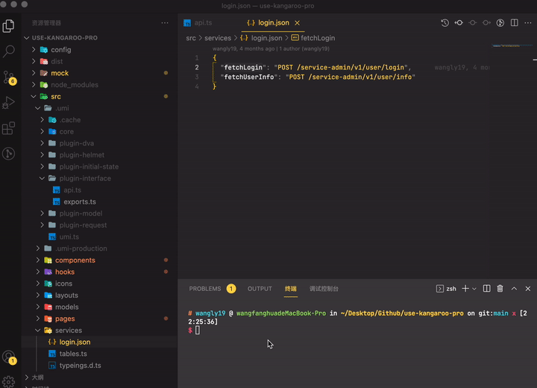The width and height of the screenshot is (537, 388).
Task: Place cursor on the fetchUserInfo line
Action: point(318,77)
